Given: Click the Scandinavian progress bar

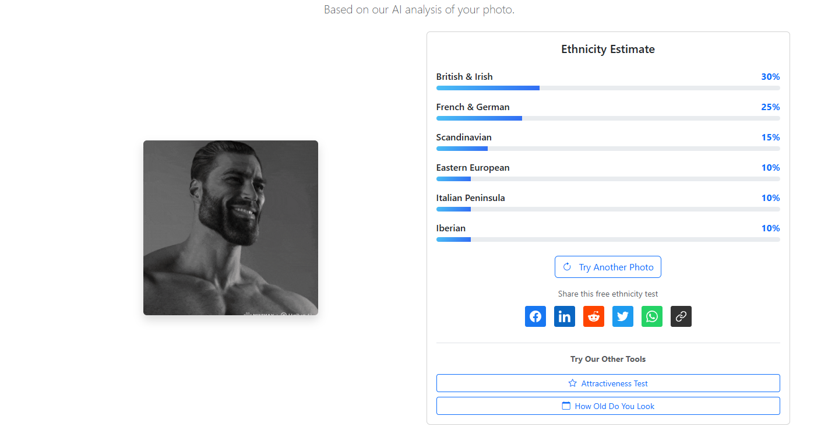Looking at the screenshot, I should coord(608,149).
